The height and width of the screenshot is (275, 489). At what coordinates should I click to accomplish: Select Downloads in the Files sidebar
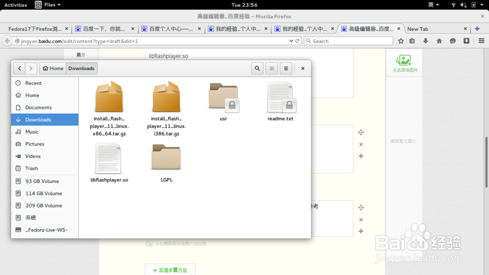click(x=45, y=119)
